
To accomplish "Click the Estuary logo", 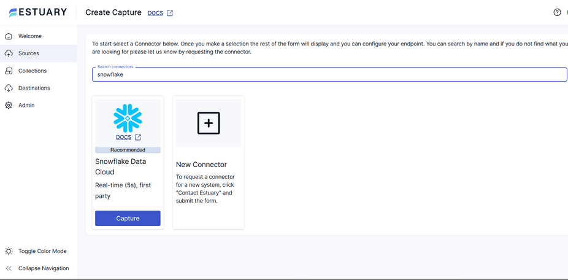I will [37, 12].
